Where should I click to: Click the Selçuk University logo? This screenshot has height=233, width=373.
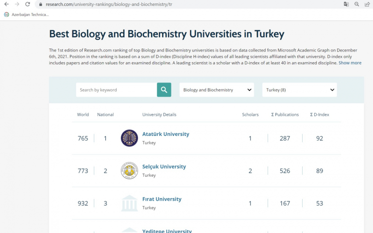129,171
